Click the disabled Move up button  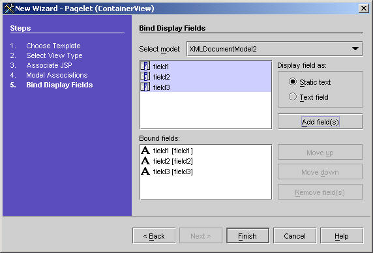[x=320, y=152]
